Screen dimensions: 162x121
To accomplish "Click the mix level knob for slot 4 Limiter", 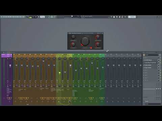I will pos(159,65).
